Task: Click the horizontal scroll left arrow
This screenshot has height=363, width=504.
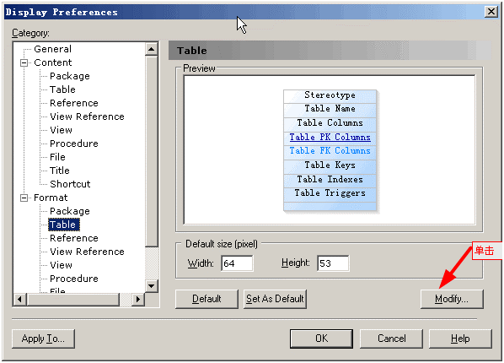Action: point(20,299)
